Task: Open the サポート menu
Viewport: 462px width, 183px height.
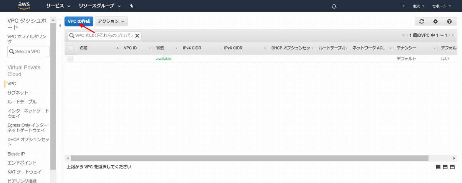Action: pyautogui.click(x=442, y=6)
